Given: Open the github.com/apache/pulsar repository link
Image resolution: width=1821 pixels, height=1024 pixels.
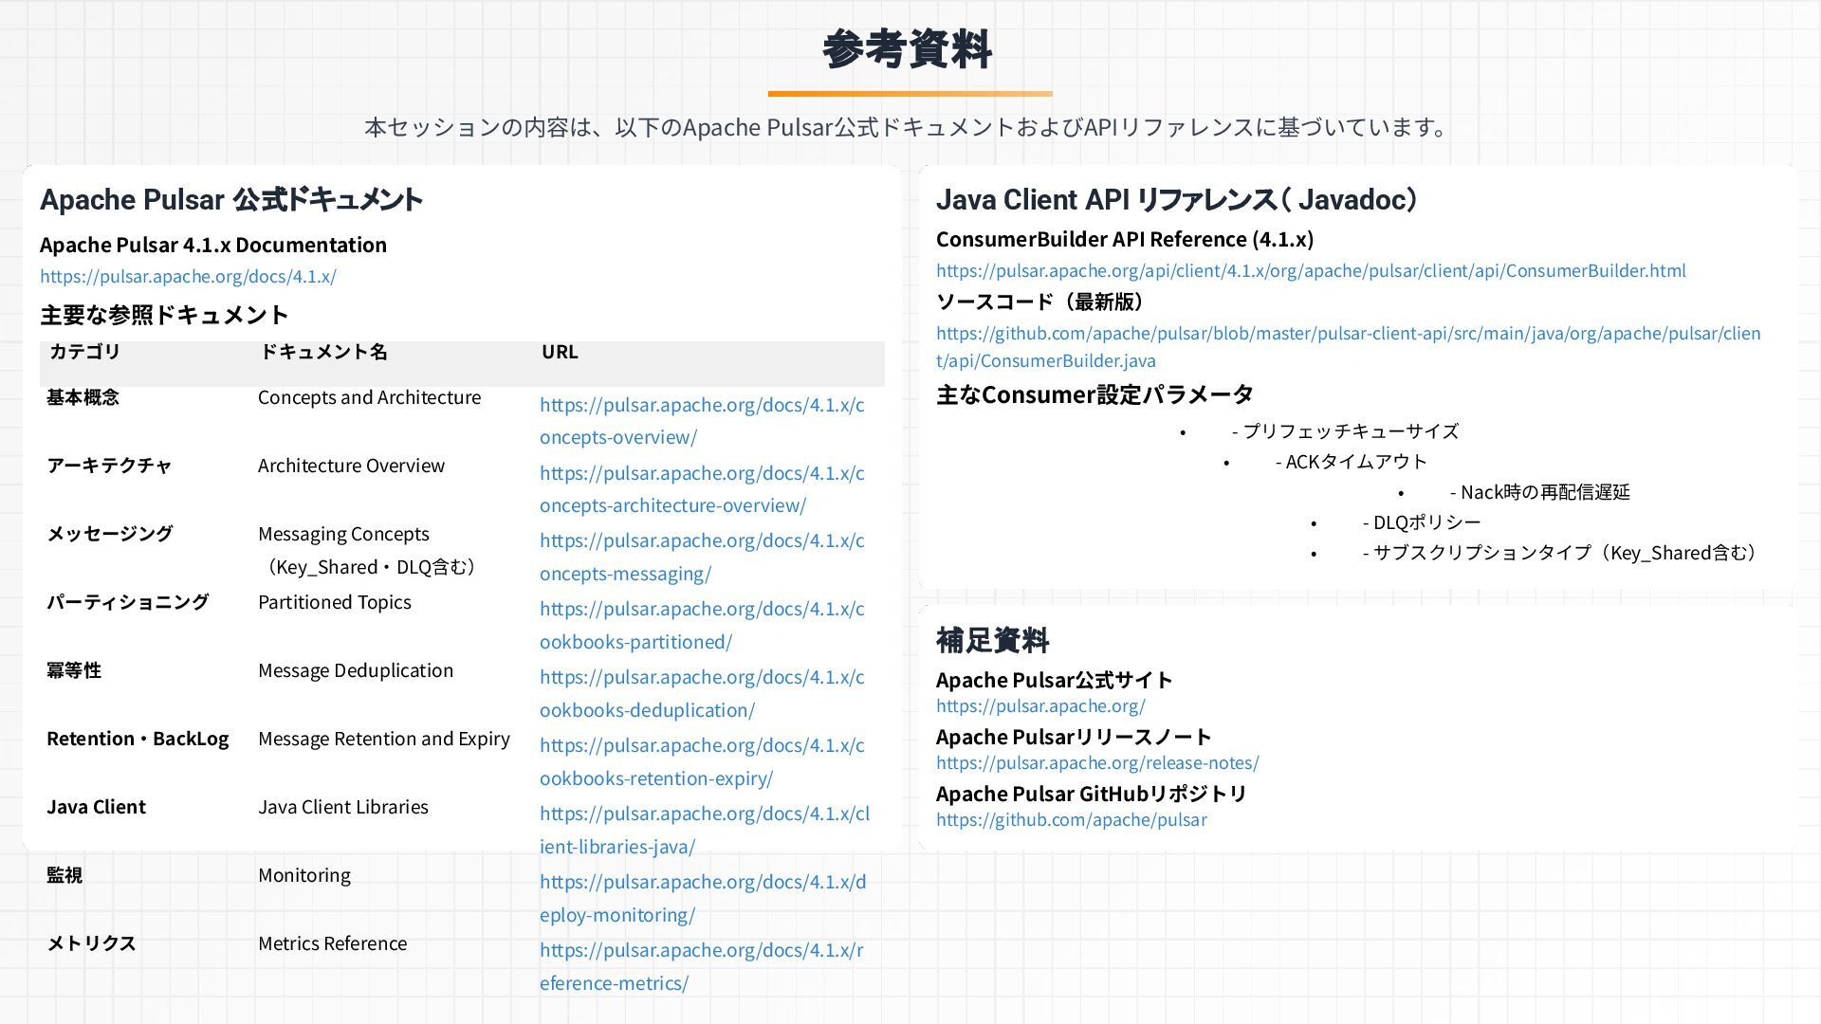Looking at the screenshot, I should click(1071, 819).
